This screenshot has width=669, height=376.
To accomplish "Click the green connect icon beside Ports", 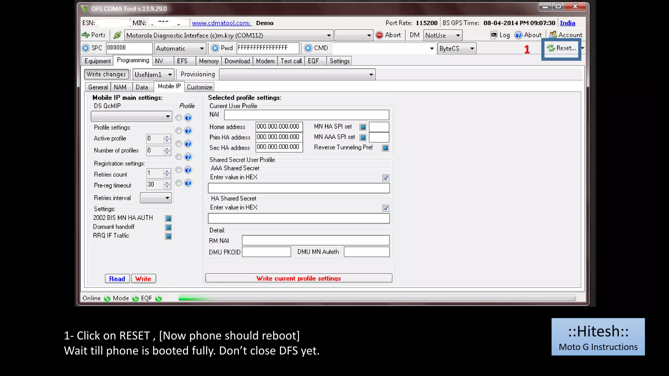I will (117, 35).
